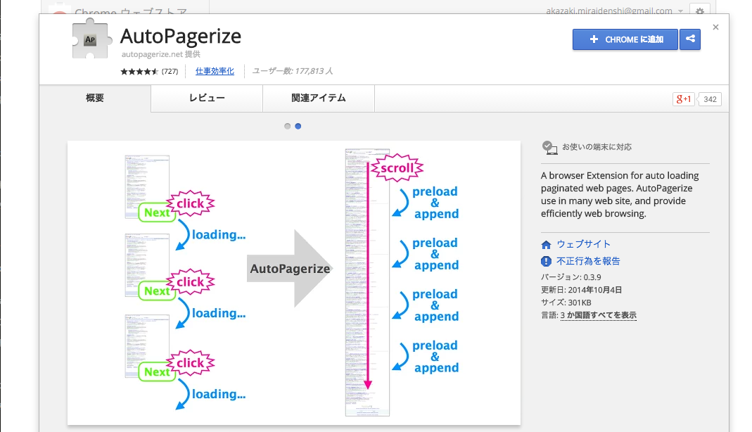752x432 pixels.
Task: Close the extension detail dialog
Action: point(715,27)
